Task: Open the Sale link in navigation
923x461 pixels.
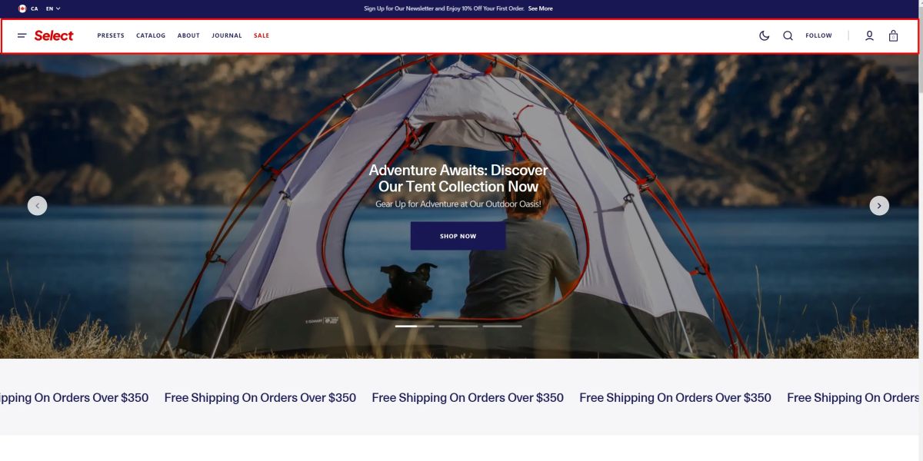Action: [262, 35]
